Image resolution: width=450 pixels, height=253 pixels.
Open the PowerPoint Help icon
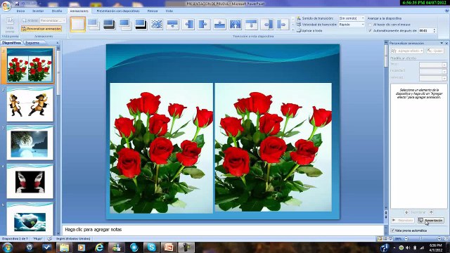point(447,11)
